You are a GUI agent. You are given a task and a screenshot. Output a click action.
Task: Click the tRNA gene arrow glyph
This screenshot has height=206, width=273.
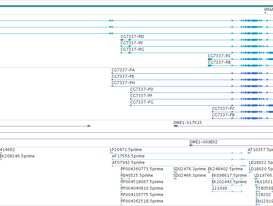(265, 13)
